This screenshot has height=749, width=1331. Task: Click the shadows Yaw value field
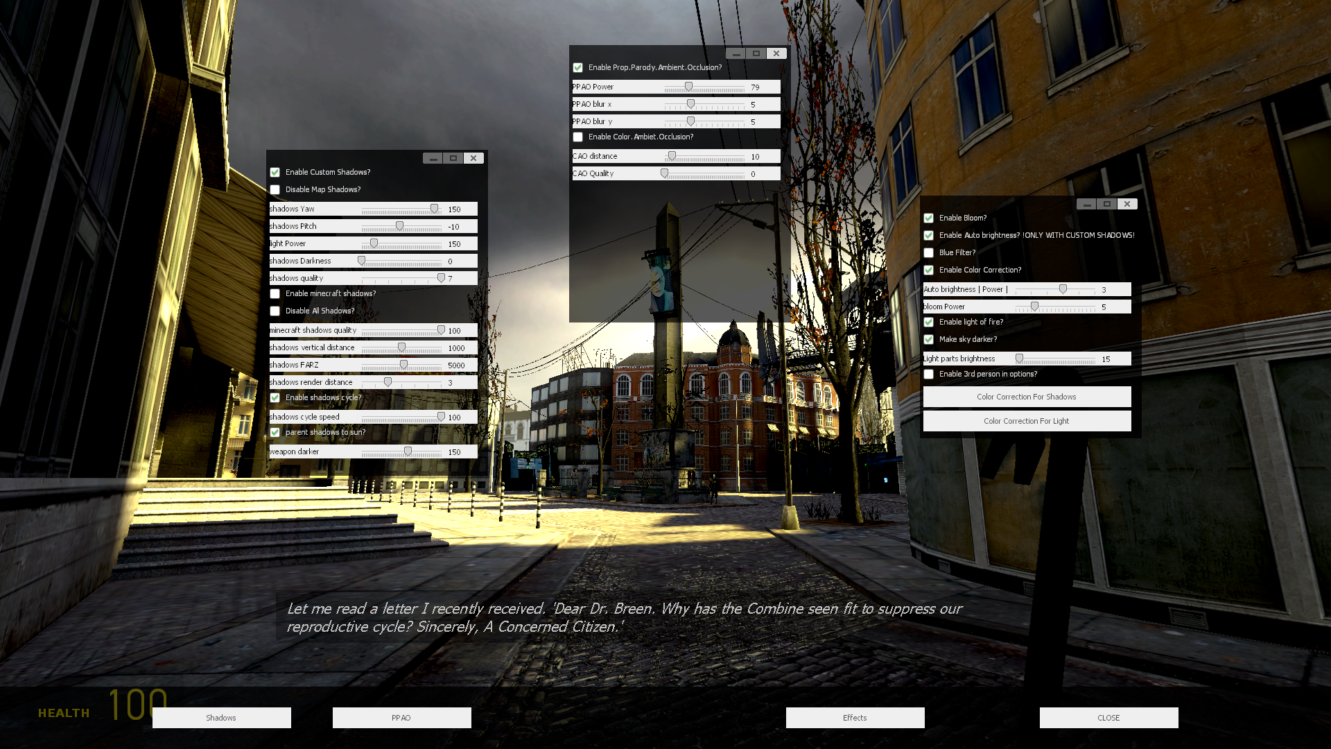pos(455,209)
